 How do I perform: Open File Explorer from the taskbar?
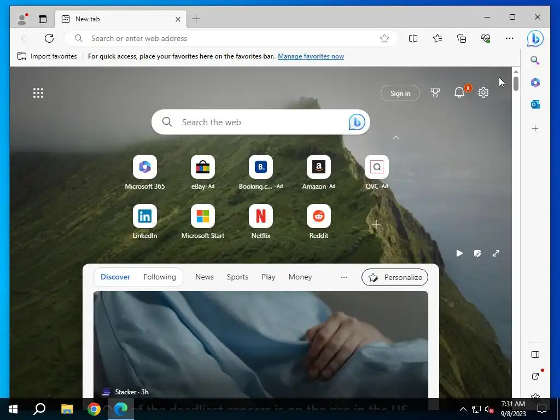pyautogui.click(x=67, y=409)
